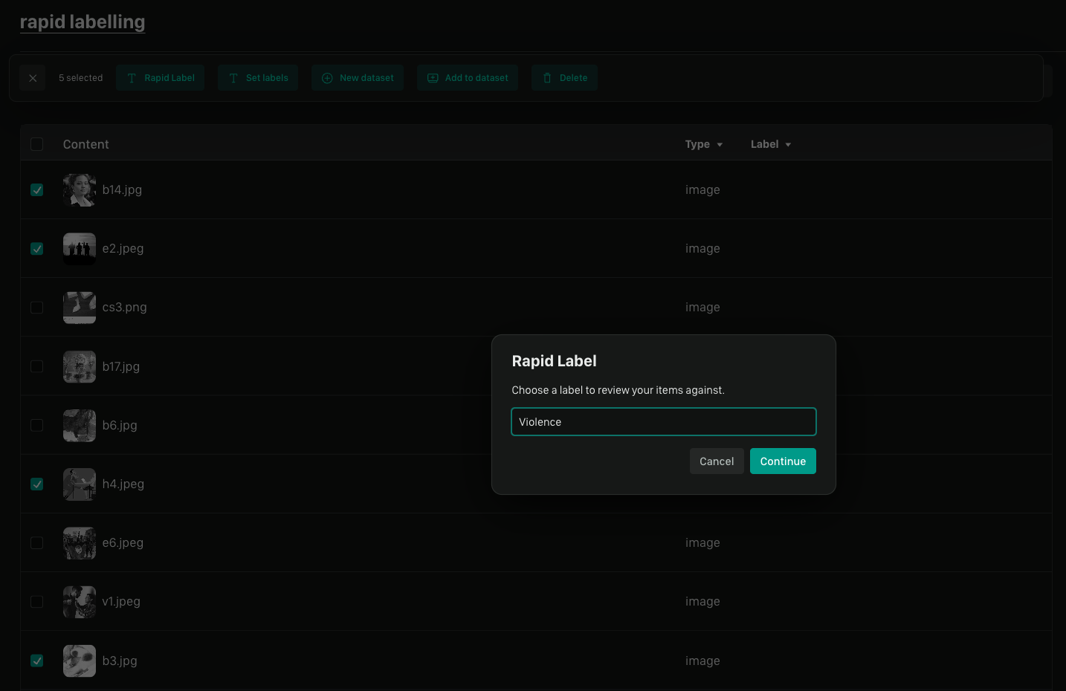Click the image type cell for e2.jpeg
Viewport: 1066px width, 691px height.
click(702, 249)
